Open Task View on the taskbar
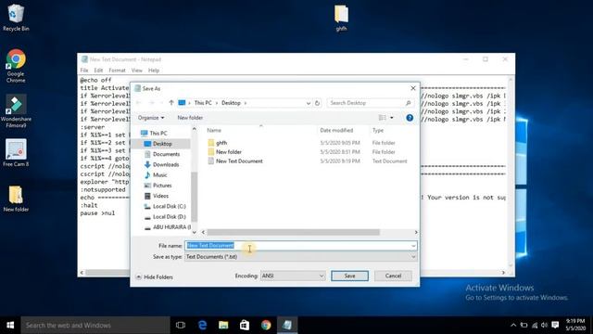The height and width of the screenshot is (334, 593). click(181, 325)
